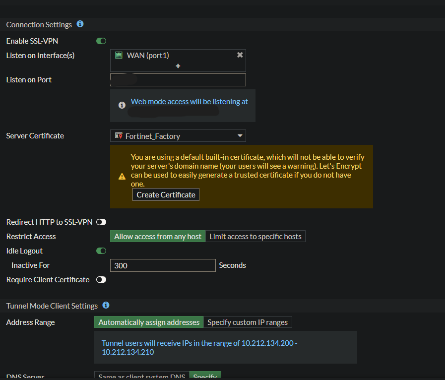Remove WAN (port1) interface with X icon

click(x=240, y=55)
